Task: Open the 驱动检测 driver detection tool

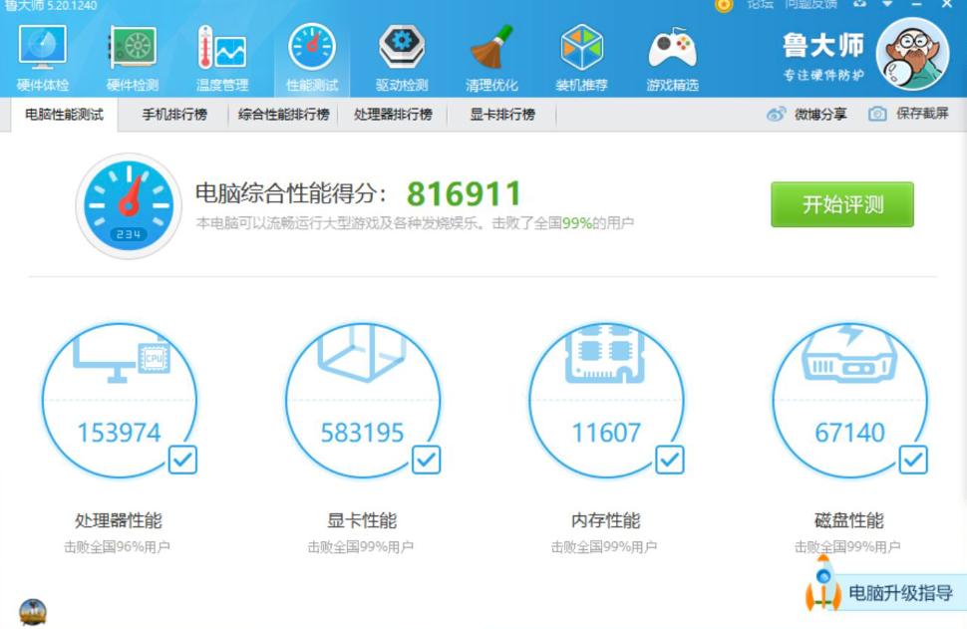Action: [x=401, y=55]
